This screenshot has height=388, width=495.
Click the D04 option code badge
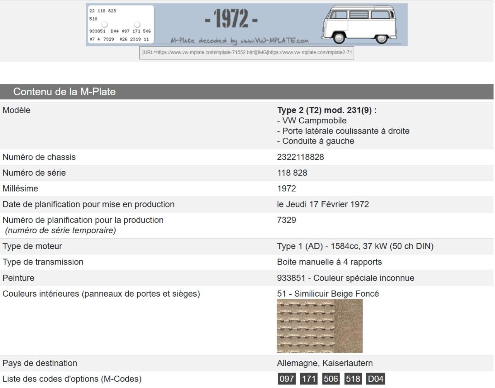tap(375, 379)
